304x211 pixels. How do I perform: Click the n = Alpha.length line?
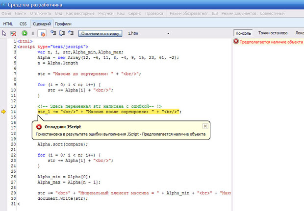pos(58,63)
